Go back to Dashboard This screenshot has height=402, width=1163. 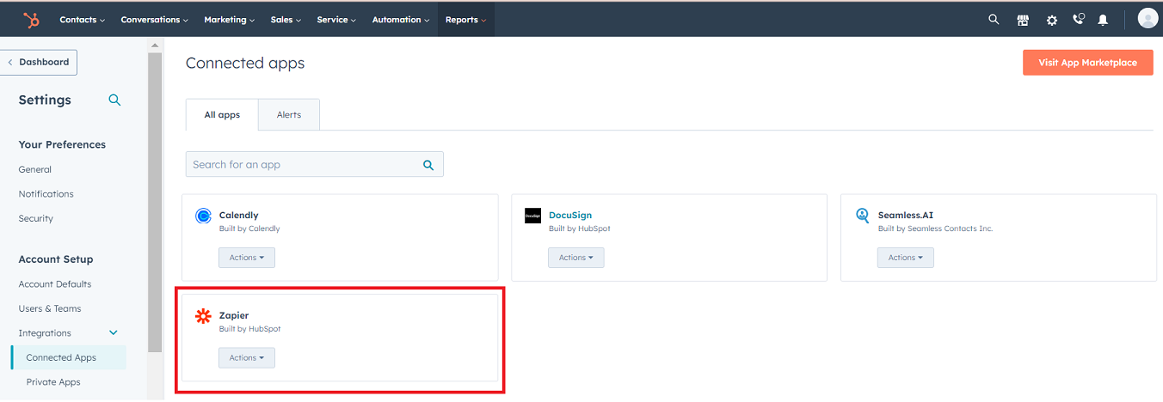click(39, 63)
